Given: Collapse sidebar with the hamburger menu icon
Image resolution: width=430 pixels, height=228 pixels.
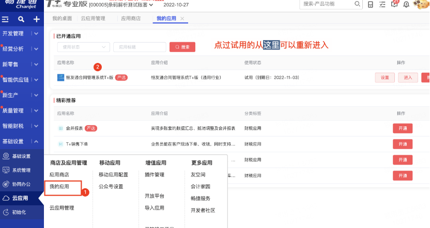Looking at the screenshot, I should [5, 20].
